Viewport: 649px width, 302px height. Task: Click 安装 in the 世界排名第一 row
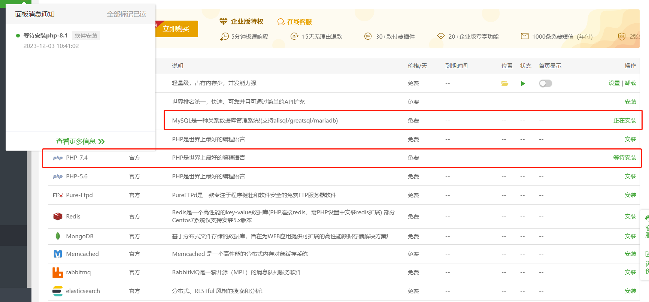(630, 102)
